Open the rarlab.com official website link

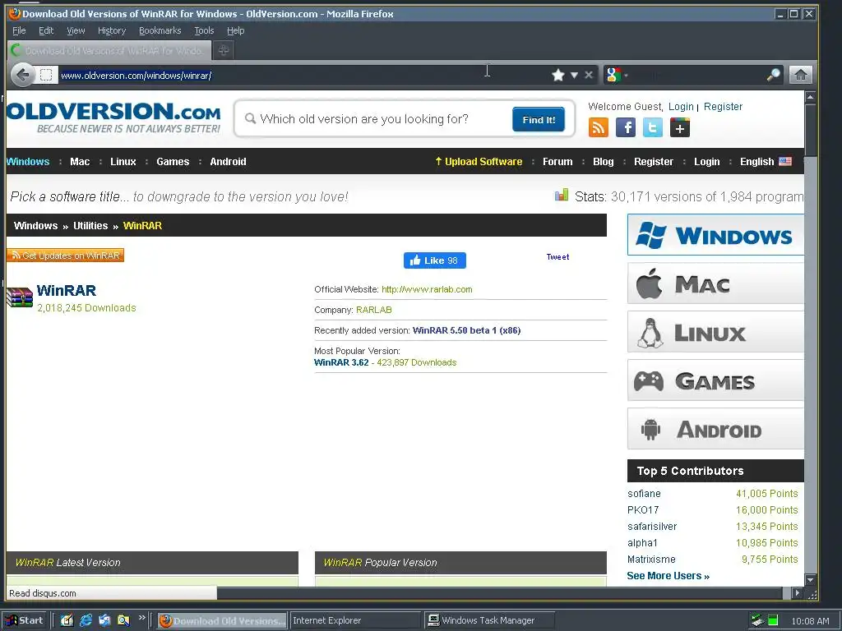click(427, 289)
